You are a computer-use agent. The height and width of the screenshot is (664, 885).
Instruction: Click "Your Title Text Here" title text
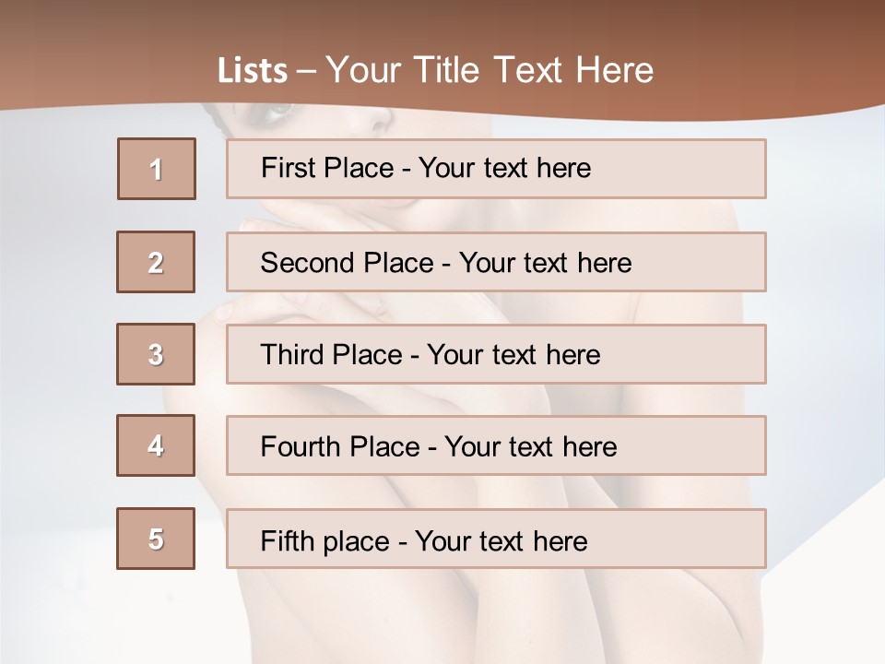coord(490,70)
